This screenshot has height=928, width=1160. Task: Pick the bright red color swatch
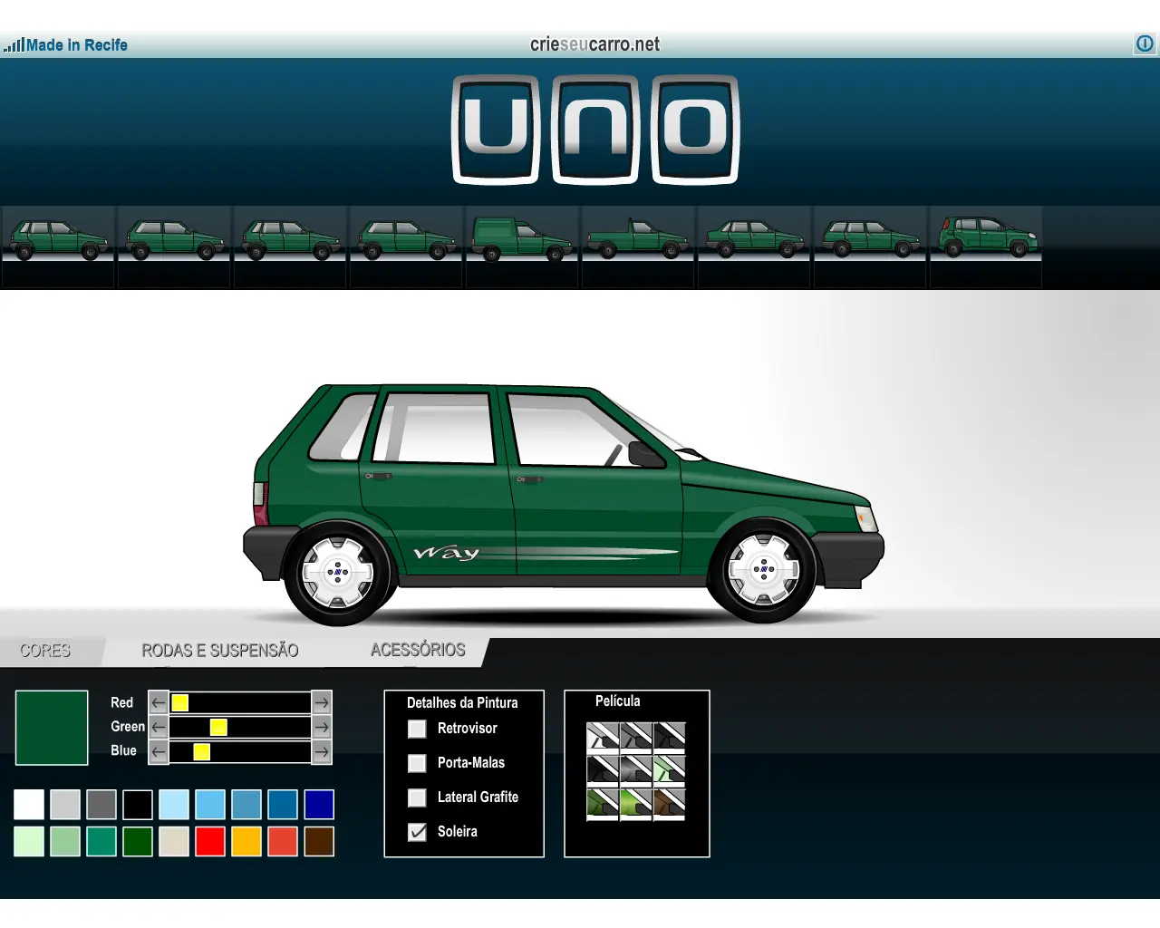210,841
